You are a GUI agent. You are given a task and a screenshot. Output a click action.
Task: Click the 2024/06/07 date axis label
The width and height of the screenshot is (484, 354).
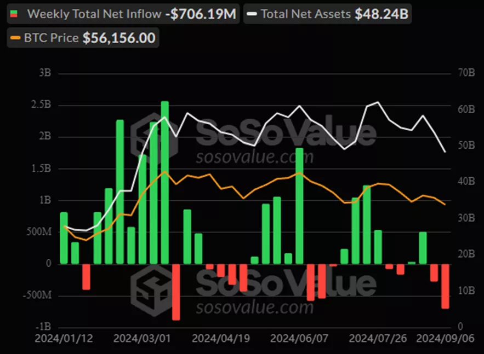299,338
